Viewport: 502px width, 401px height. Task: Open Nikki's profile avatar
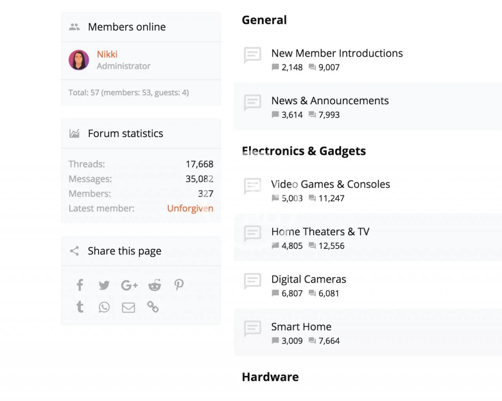coord(79,60)
